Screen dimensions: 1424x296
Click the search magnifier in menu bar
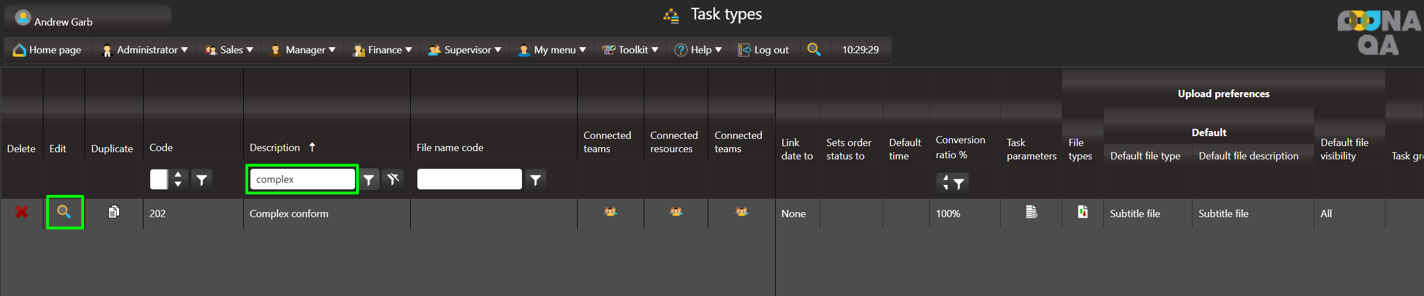click(814, 49)
